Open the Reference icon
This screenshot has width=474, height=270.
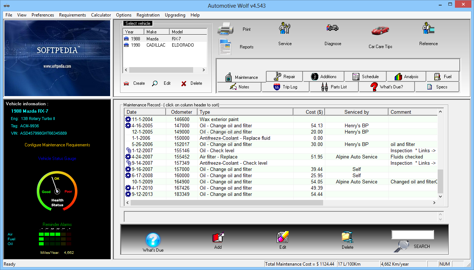pyautogui.click(x=428, y=29)
